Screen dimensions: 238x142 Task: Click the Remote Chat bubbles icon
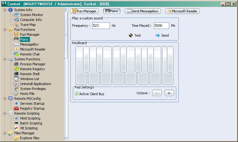(x=16, y=54)
